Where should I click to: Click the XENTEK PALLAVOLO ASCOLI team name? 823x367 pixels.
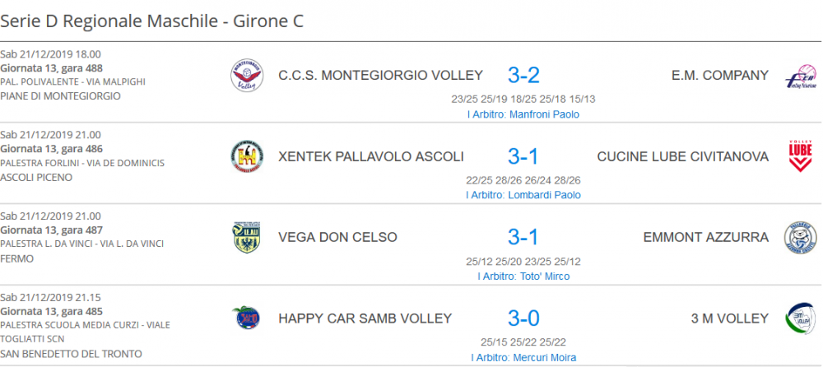(x=371, y=156)
